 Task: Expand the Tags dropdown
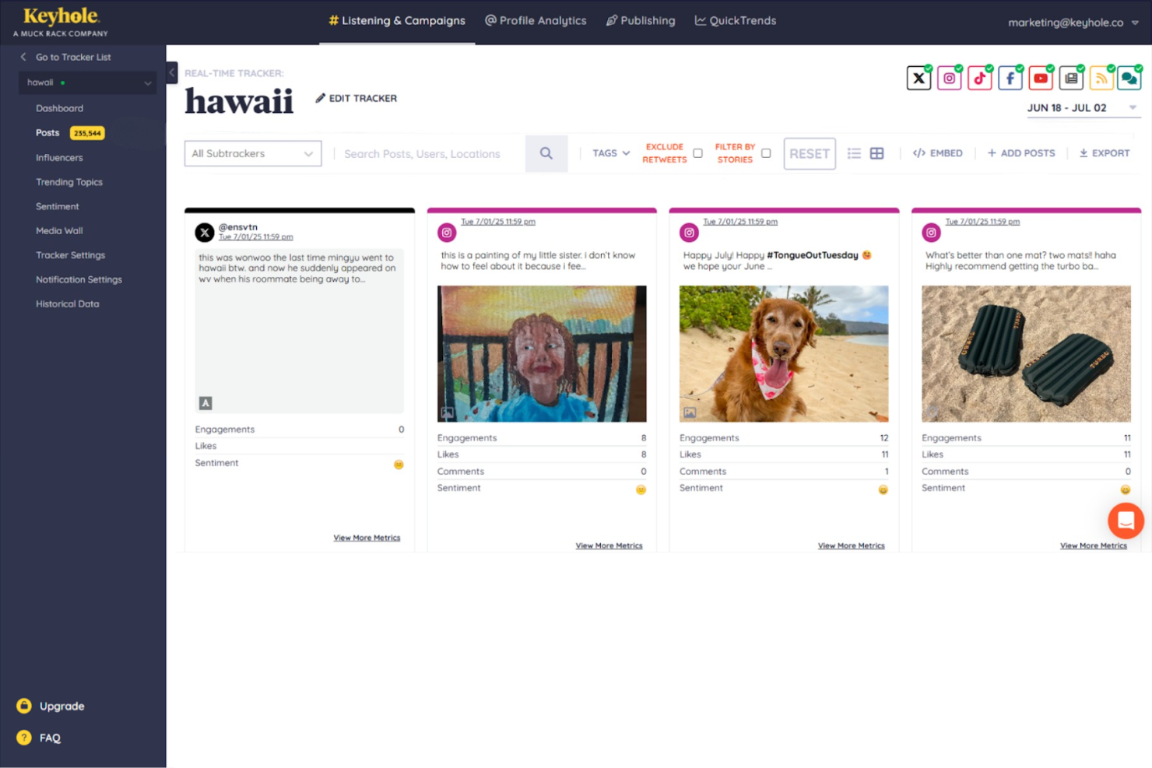pyautogui.click(x=611, y=153)
